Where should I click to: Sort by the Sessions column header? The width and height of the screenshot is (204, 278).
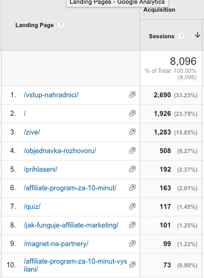click(161, 36)
